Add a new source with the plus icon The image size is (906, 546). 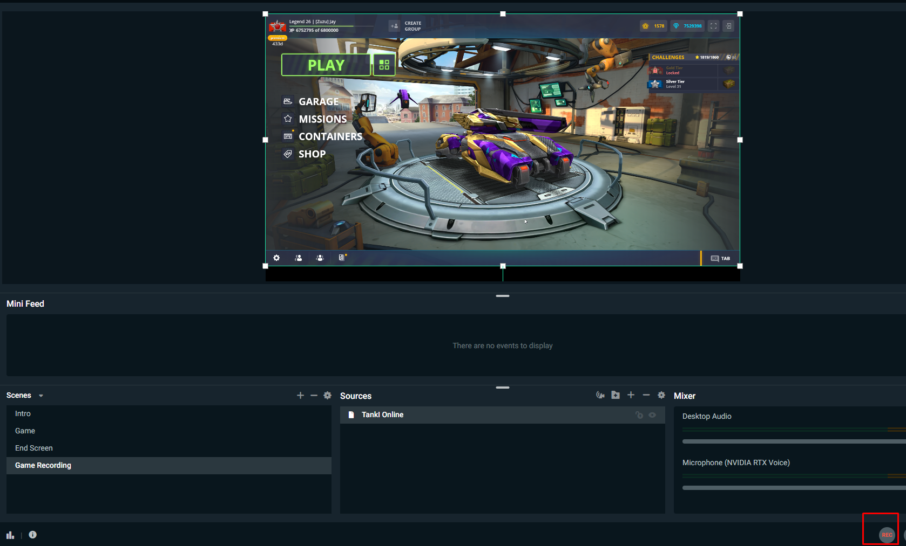tap(631, 395)
